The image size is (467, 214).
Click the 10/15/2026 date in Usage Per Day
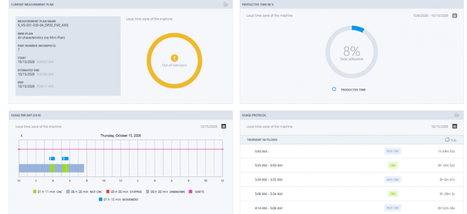point(209,127)
